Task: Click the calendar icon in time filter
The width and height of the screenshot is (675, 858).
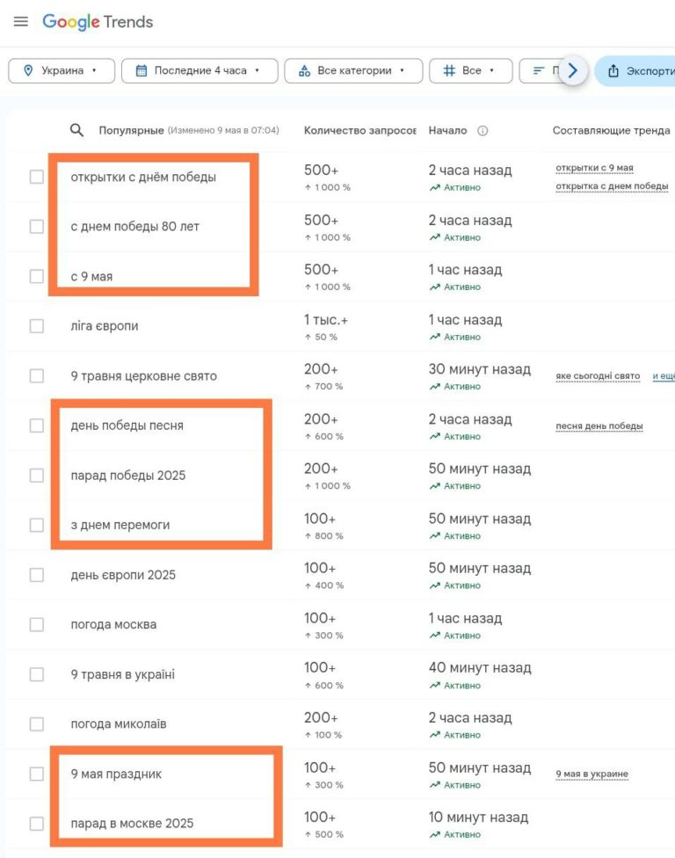Action: tap(141, 71)
